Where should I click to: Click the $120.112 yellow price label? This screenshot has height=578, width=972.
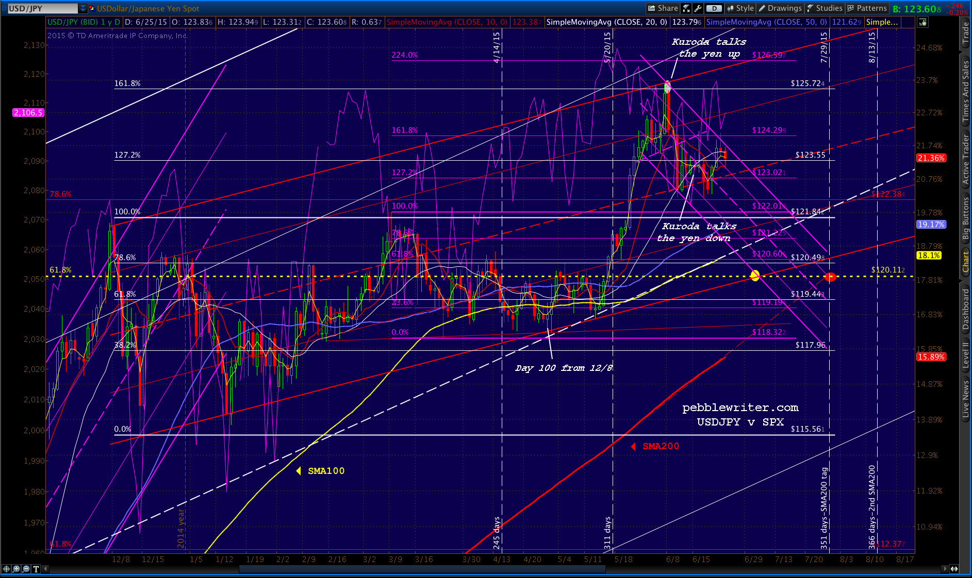click(888, 270)
